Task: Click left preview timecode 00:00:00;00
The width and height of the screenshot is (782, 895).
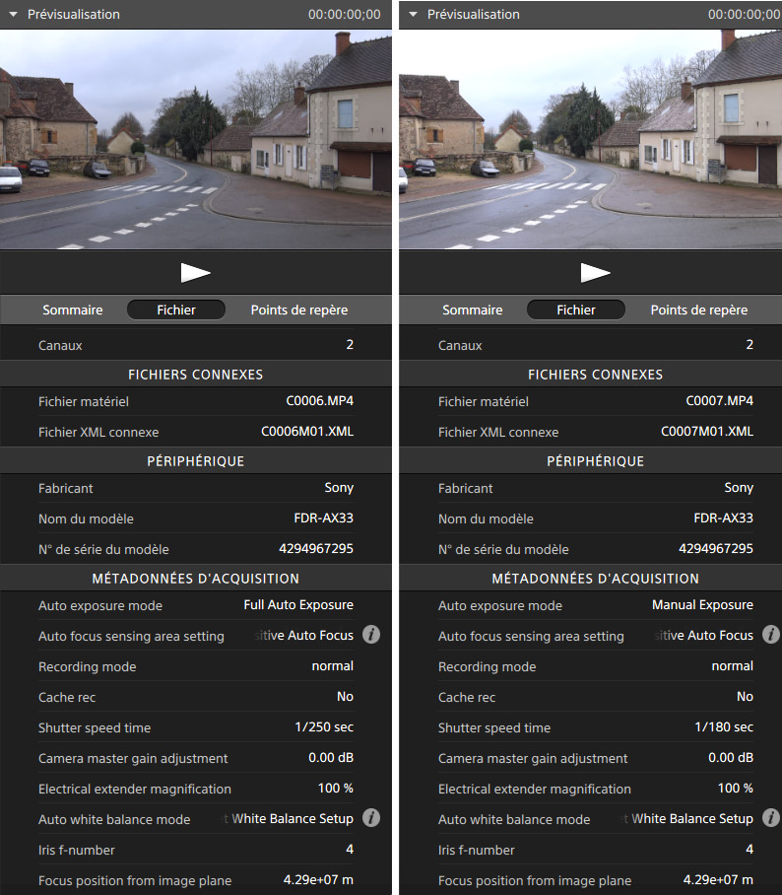Action: (x=345, y=14)
